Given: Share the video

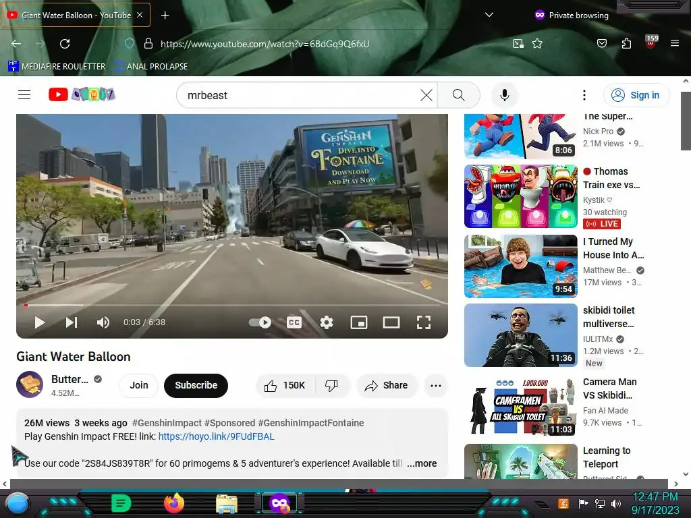Looking at the screenshot, I should 386,386.
